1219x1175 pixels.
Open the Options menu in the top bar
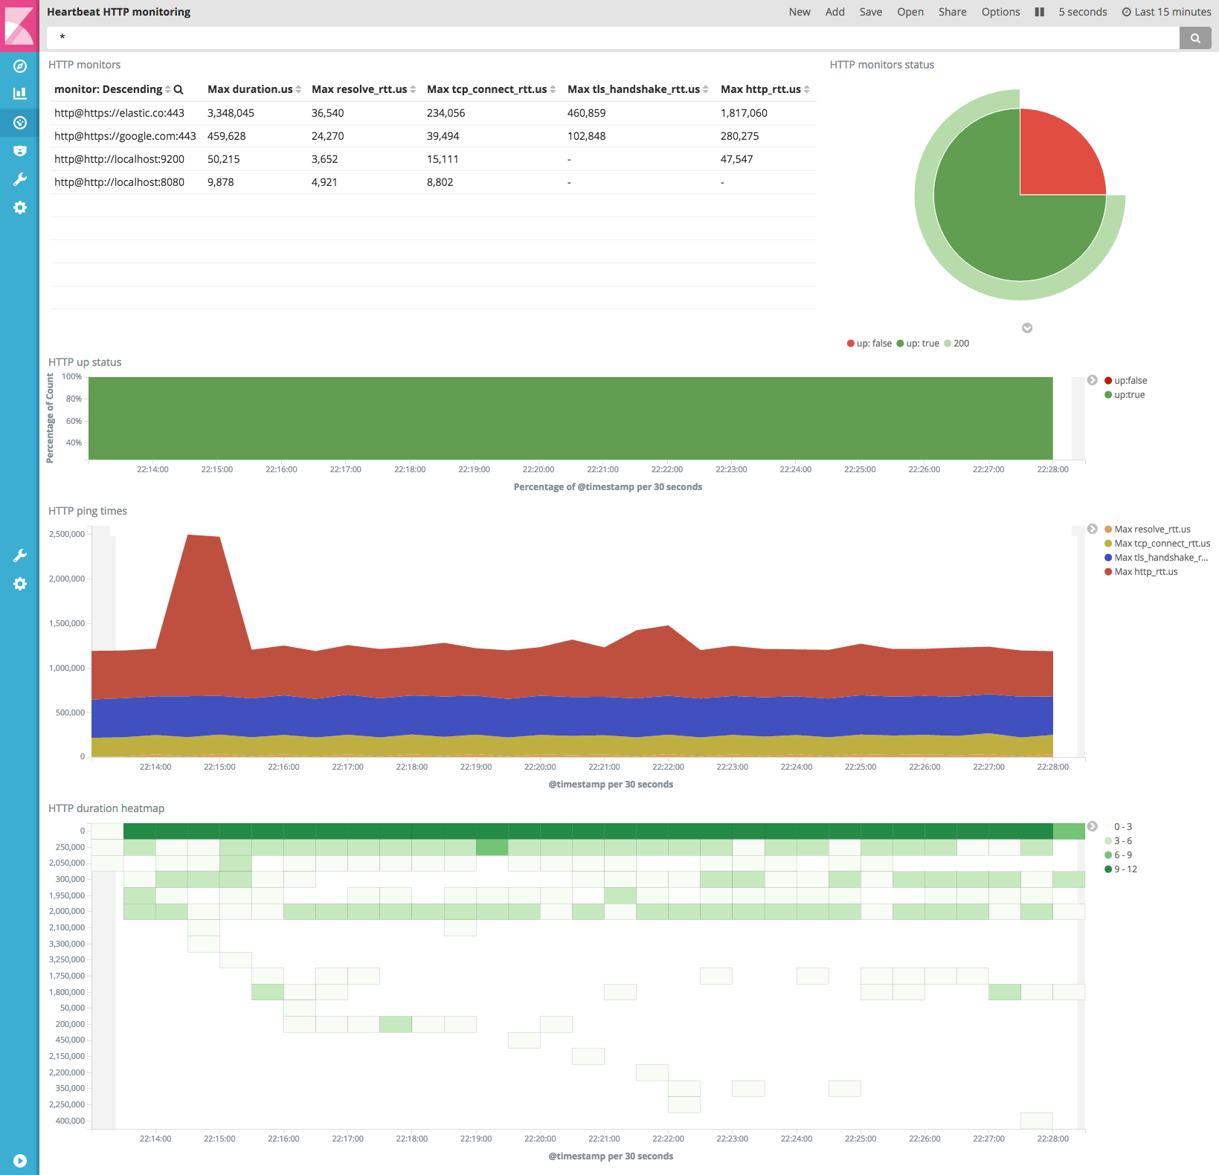click(1000, 12)
